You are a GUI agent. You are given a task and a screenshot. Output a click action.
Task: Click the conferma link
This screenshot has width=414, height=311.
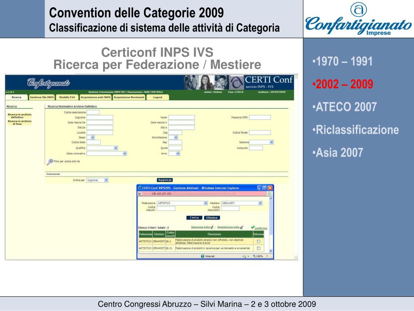pos(261,228)
